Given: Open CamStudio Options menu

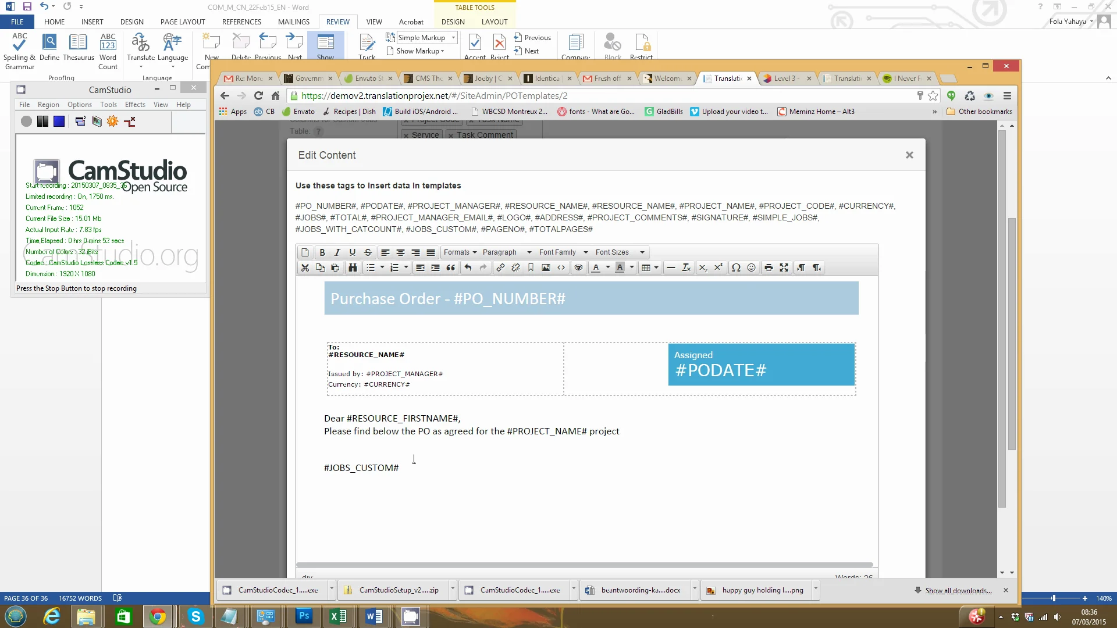Looking at the screenshot, I should [x=79, y=105].
